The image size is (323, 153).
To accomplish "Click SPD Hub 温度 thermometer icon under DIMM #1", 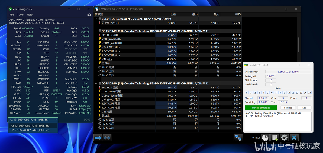I will 100,35.
